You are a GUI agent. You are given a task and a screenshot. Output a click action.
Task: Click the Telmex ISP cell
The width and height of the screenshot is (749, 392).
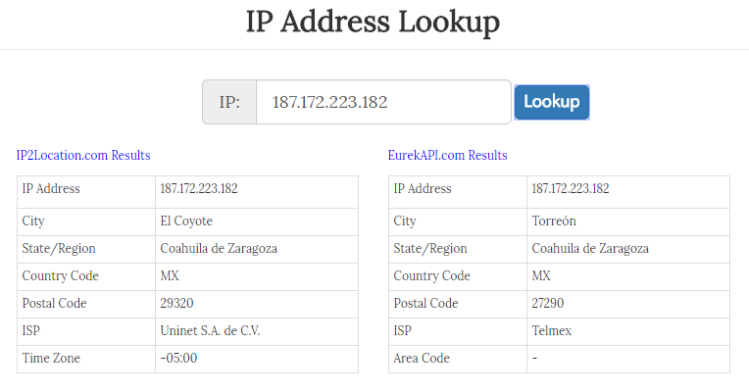point(628,331)
